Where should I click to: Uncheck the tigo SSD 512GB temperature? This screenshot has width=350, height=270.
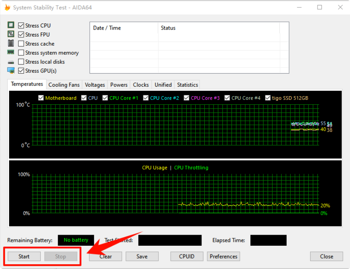pos(268,98)
